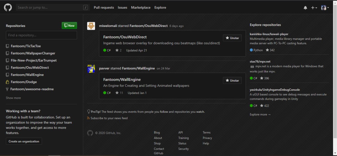Follow the Explore more link

(x=260, y=114)
